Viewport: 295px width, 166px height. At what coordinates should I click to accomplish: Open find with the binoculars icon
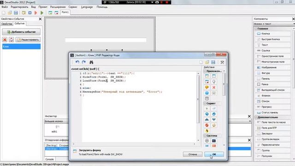91,62
